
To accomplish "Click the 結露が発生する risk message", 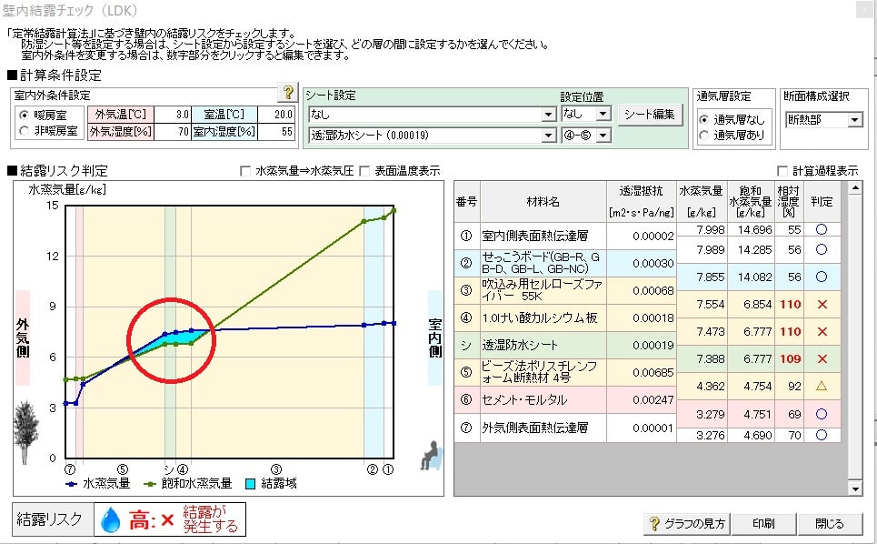I will point(210,519).
